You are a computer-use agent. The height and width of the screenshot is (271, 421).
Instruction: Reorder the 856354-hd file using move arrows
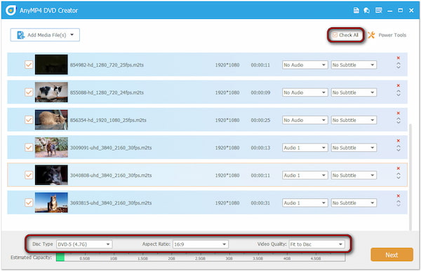pos(398,120)
